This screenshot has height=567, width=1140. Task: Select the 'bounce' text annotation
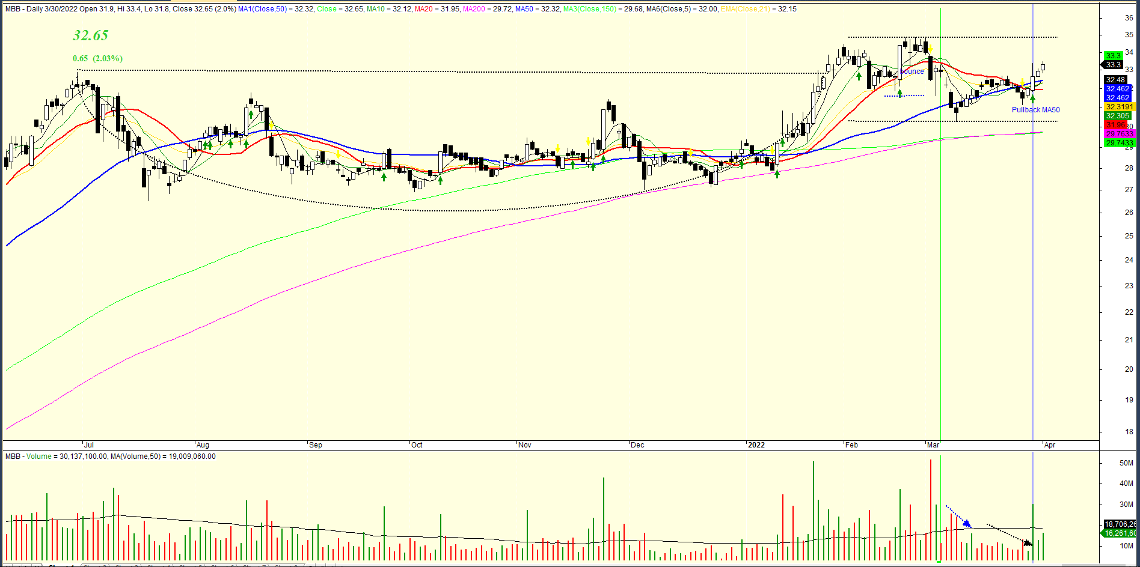tap(912, 71)
